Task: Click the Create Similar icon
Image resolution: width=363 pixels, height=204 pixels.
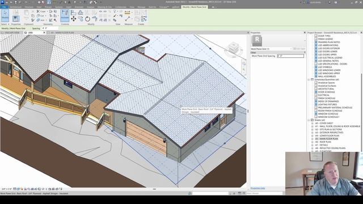Action: pos(144,19)
